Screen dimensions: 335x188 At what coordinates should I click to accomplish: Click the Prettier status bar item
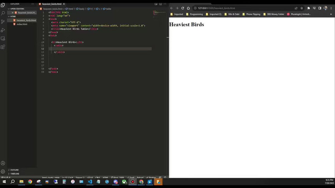pos(151,177)
